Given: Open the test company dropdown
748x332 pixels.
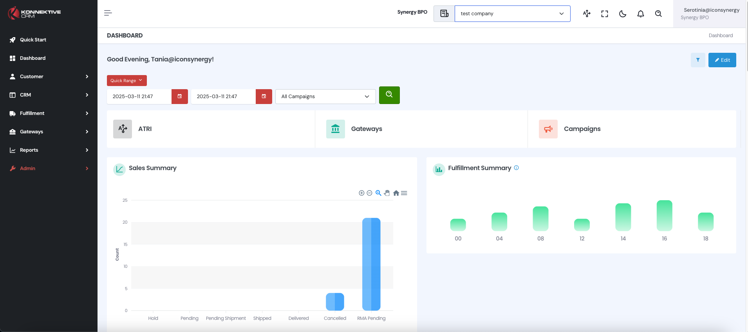Looking at the screenshot, I should pyautogui.click(x=512, y=14).
